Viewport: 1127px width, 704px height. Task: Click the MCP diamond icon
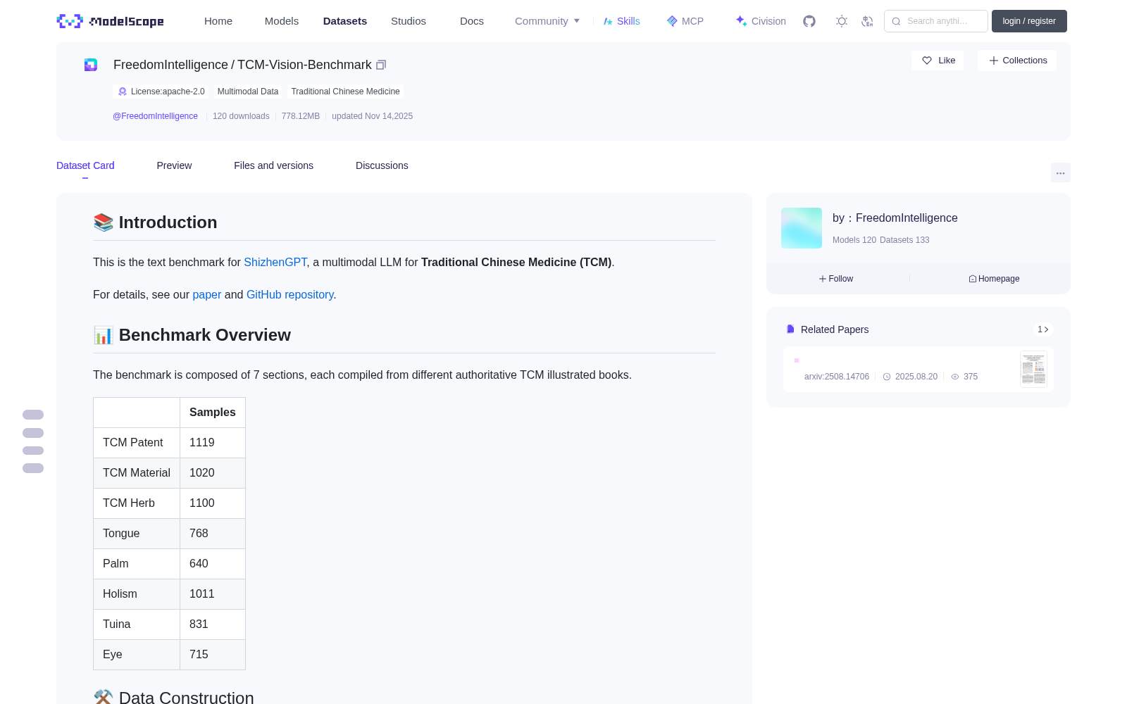pyautogui.click(x=672, y=21)
